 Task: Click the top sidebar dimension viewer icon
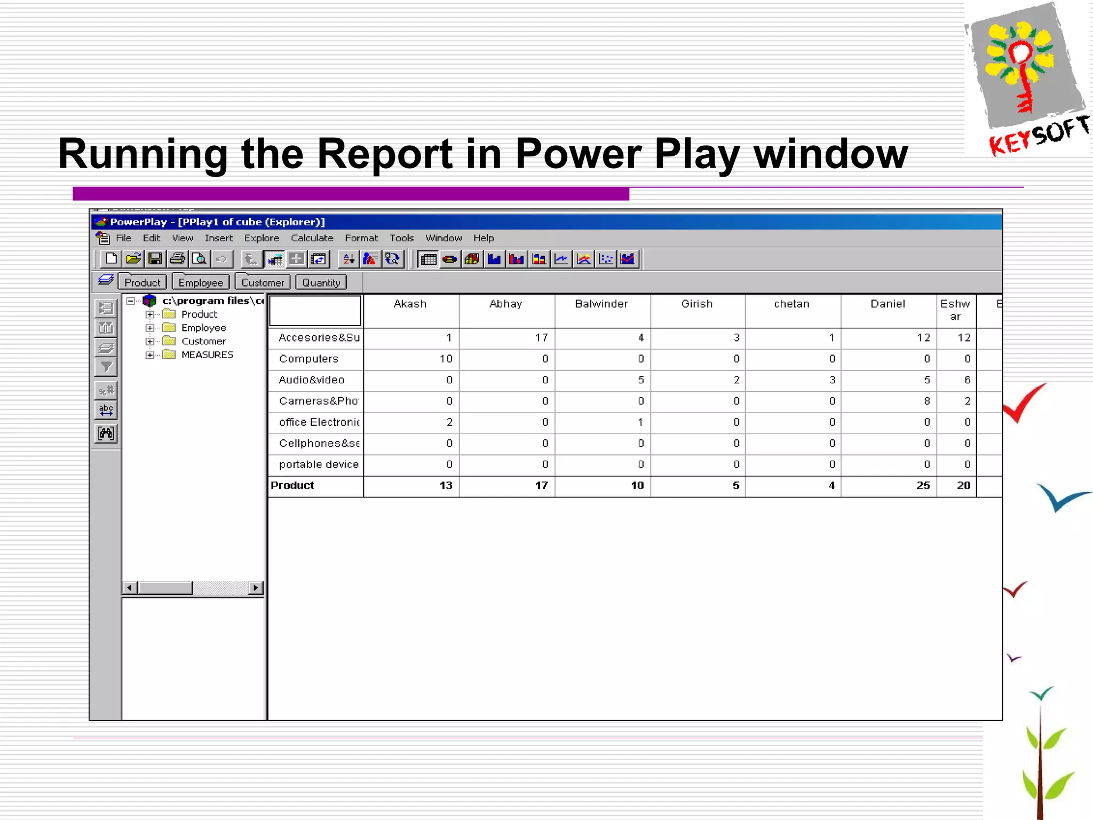pyautogui.click(x=106, y=308)
